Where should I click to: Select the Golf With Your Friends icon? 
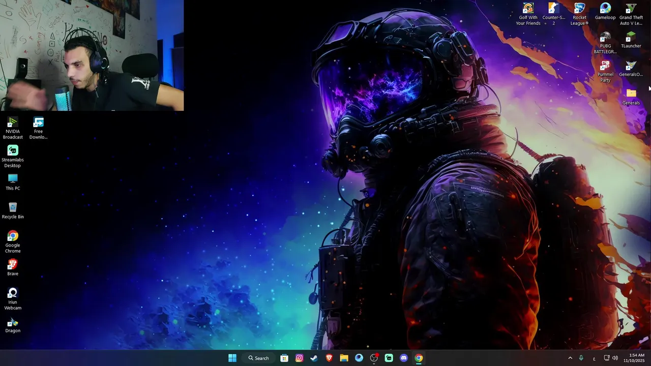pos(528,14)
